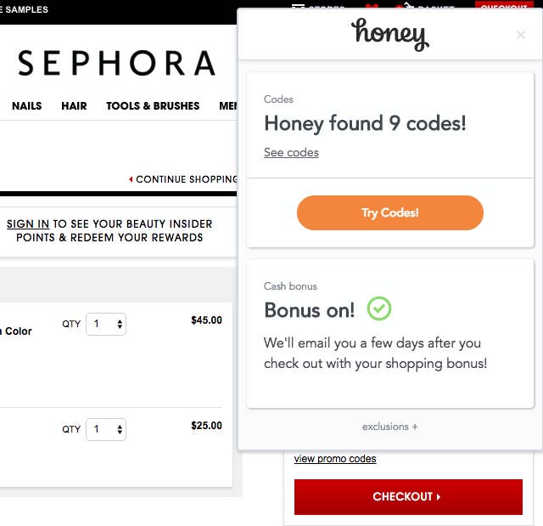Go back via Continue Shopping link
Screen dimensions: 543x526
[x=185, y=179]
